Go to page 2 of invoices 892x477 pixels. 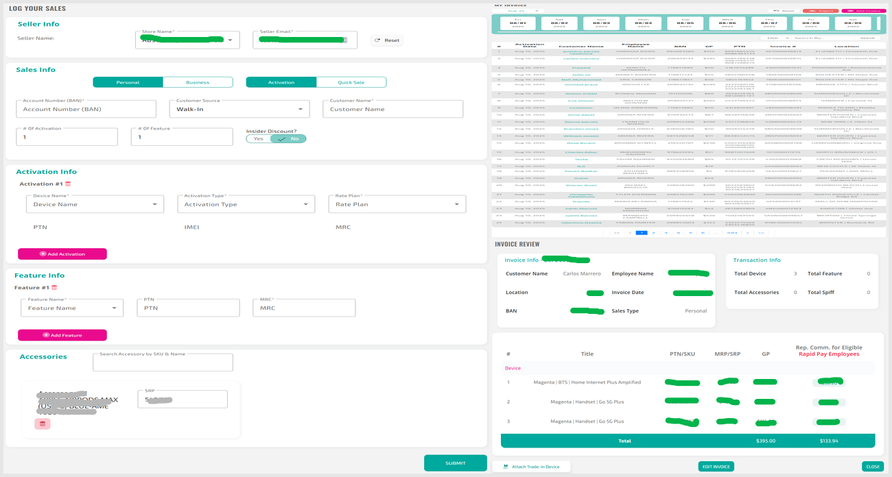(x=653, y=233)
